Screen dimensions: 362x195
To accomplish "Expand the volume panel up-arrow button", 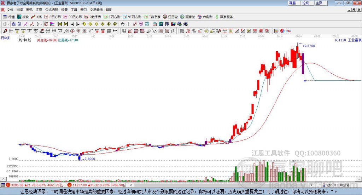I will point(3,179).
